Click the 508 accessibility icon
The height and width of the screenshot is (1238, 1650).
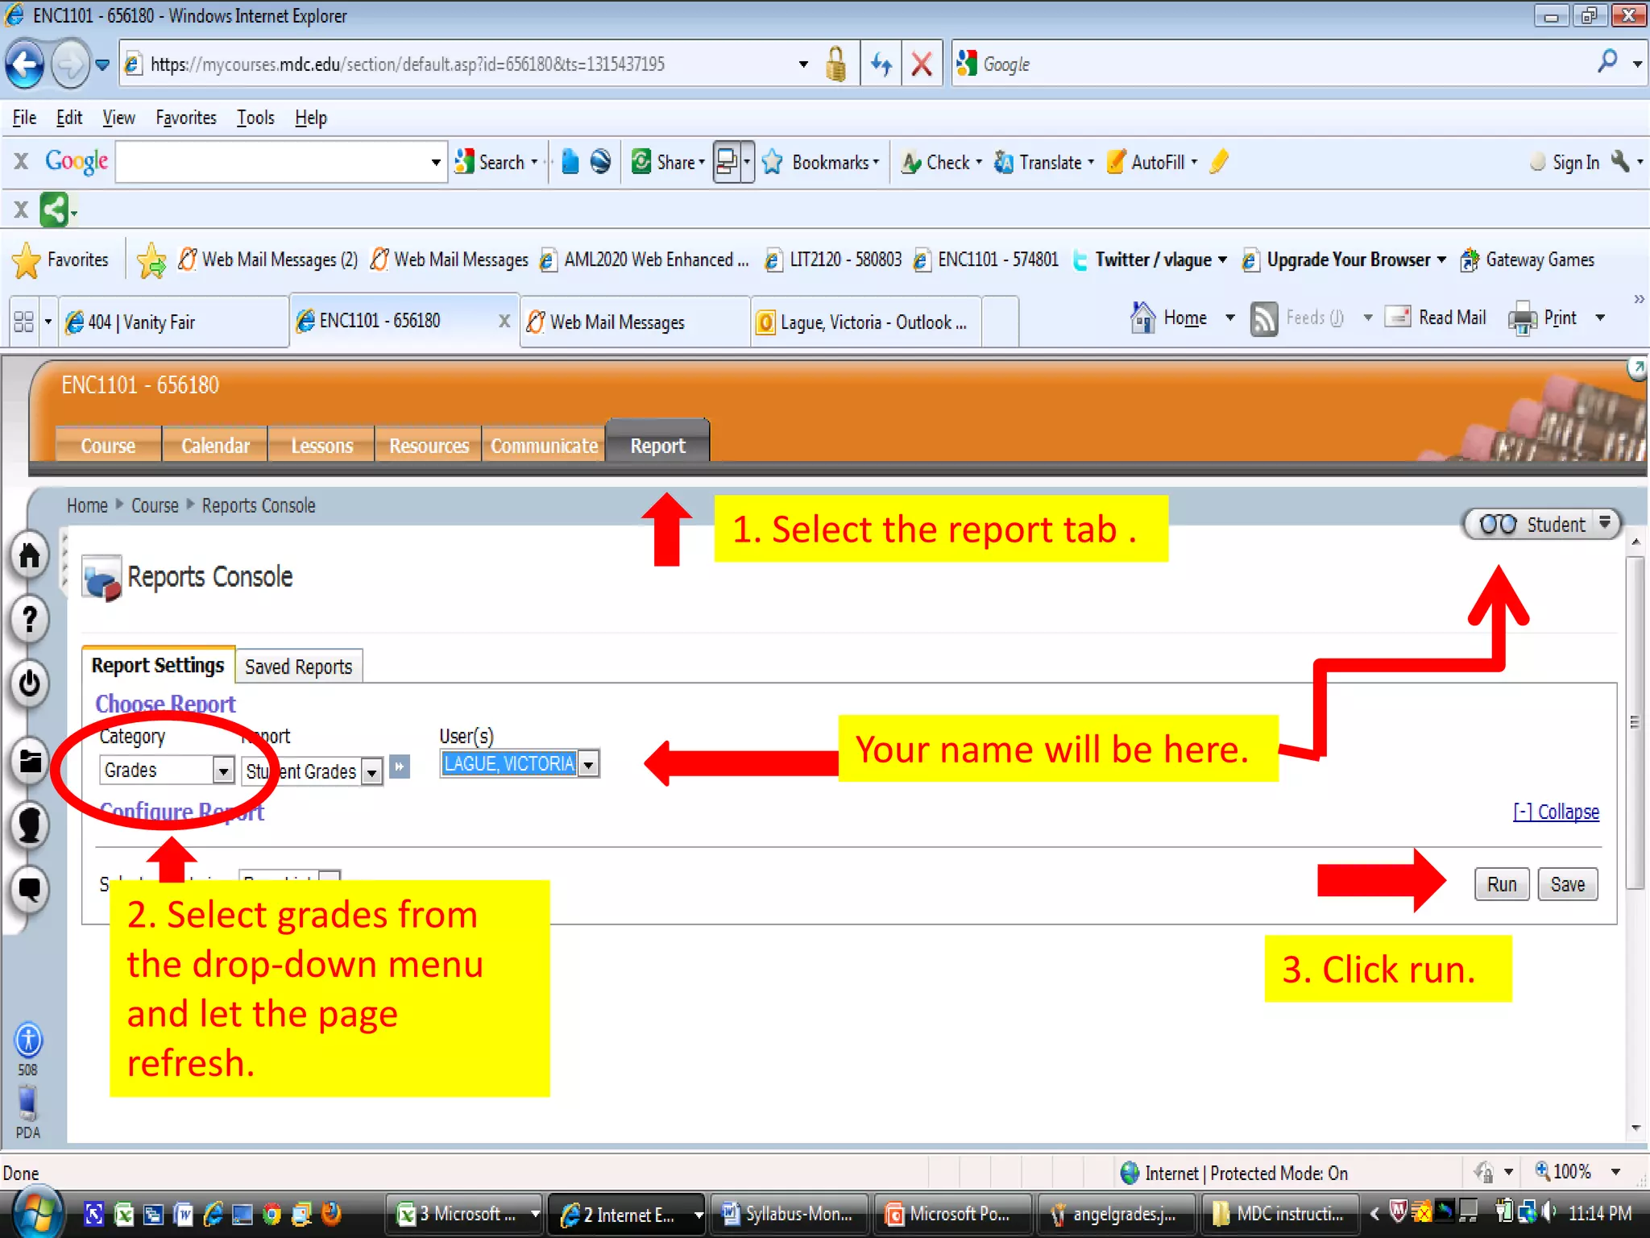28,1040
